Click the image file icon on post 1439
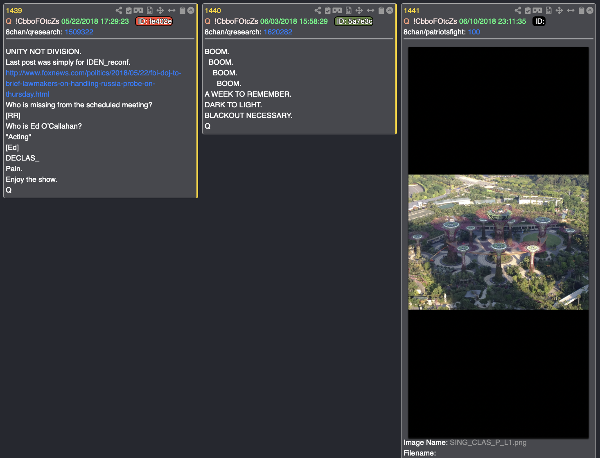 [150, 11]
